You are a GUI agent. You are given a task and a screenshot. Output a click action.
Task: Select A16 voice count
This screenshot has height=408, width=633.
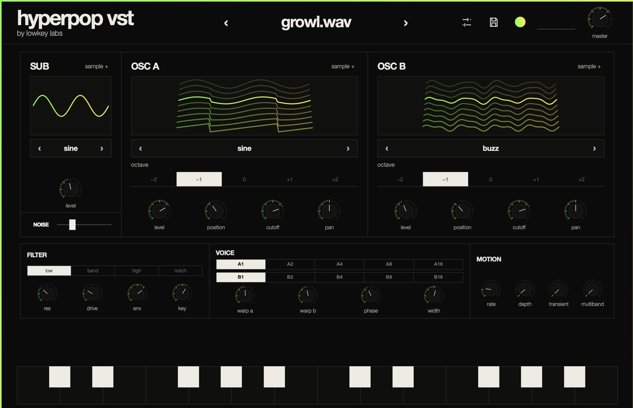[438, 264]
